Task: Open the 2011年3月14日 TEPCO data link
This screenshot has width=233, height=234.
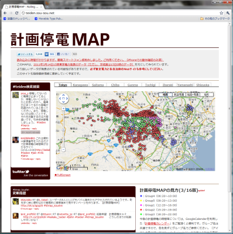Action: 84,64
